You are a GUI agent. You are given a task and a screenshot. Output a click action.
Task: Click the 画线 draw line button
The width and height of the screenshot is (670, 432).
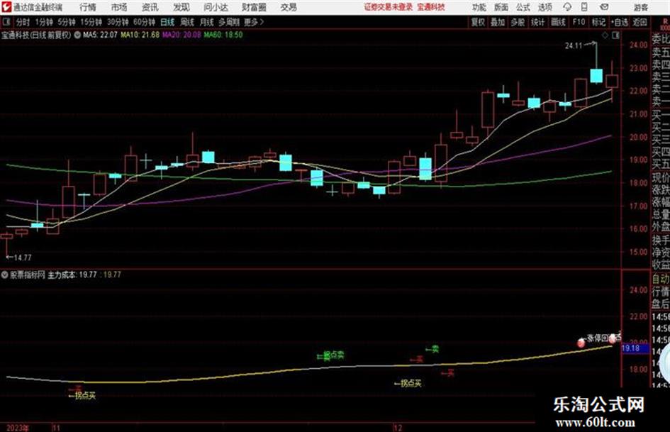pos(558,22)
